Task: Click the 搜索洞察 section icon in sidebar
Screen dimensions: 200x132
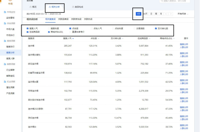Action: point(5,41)
